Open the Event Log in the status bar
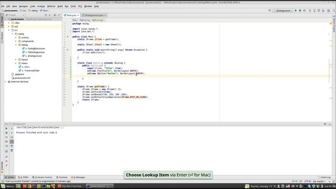This screenshot has width=336, height=189. pyautogui.click(x=324, y=177)
